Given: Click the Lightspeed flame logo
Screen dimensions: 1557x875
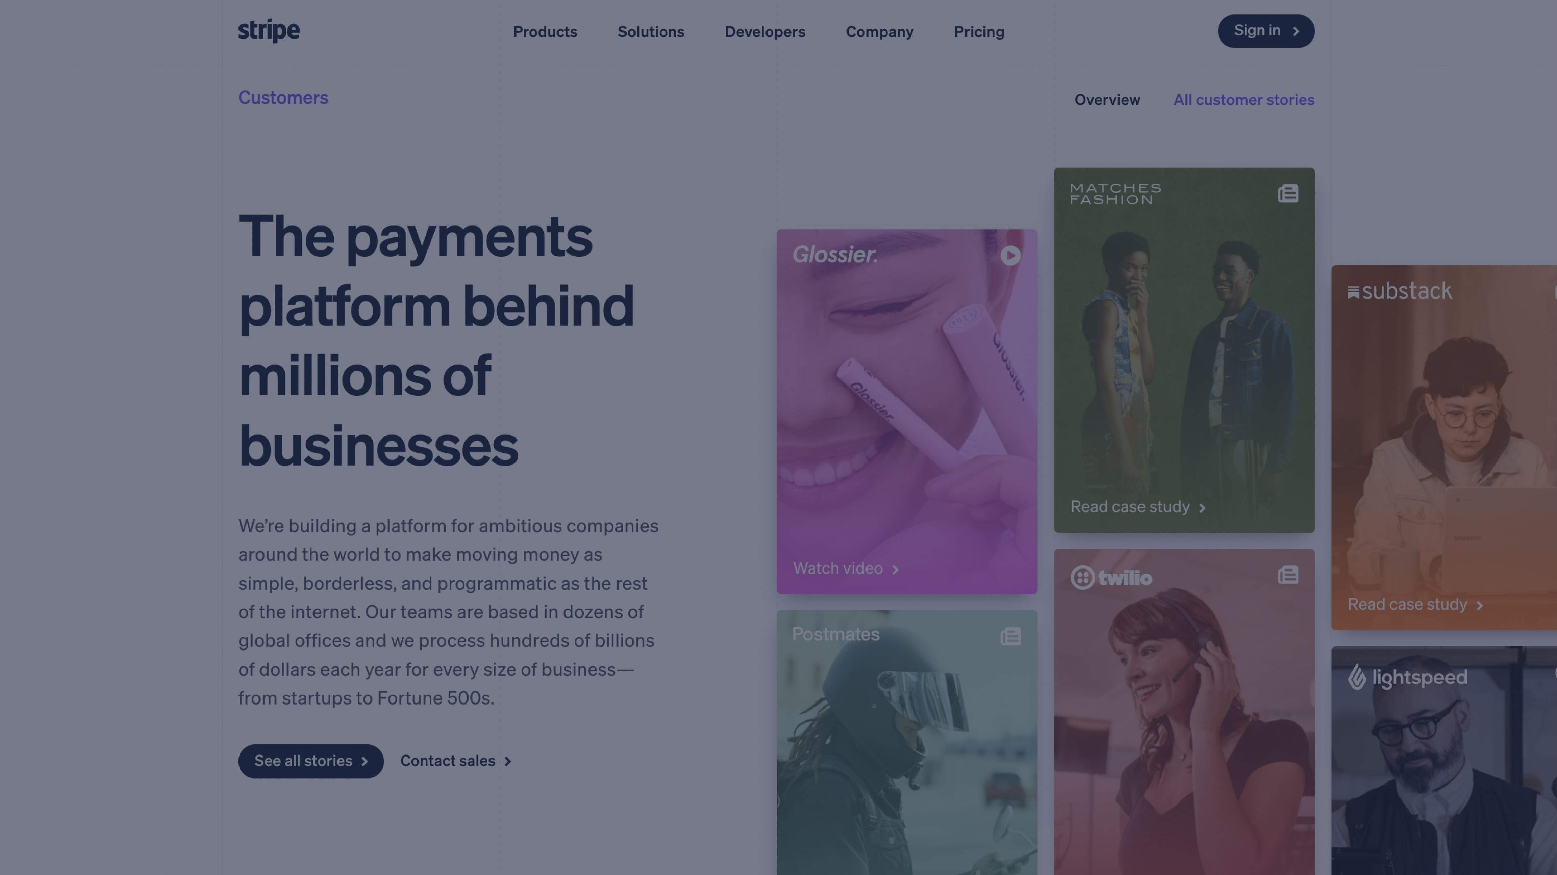Looking at the screenshot, I should coord(1356,677).
